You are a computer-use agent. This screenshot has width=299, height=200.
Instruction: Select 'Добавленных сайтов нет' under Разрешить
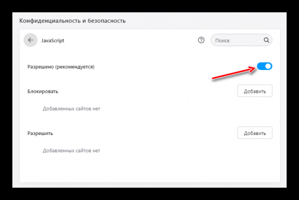[x=71, y=150]
